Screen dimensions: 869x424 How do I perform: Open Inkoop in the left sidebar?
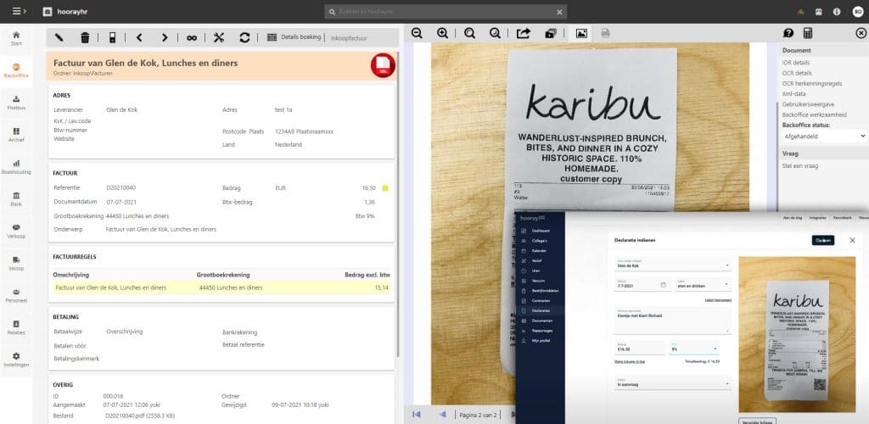pyautogui.click(x=16, y=263)
